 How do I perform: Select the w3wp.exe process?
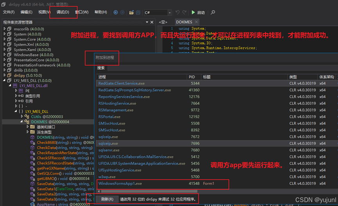[217, 177]
